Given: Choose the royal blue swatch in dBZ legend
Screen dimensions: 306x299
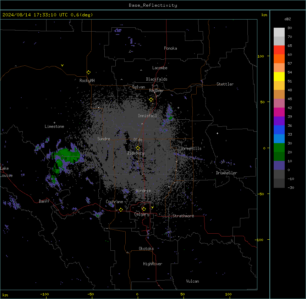Looking at the screenshot, I should click(x=279, y=130).
